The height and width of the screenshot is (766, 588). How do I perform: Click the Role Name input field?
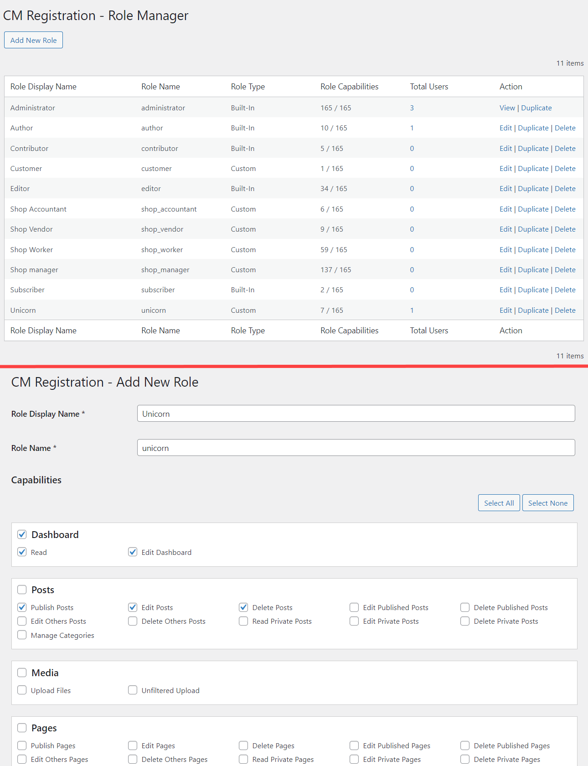coord(356,448)
